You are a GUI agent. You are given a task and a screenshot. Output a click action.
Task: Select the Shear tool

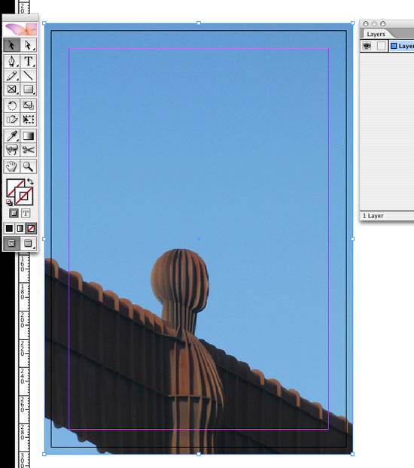click(11, 120)
